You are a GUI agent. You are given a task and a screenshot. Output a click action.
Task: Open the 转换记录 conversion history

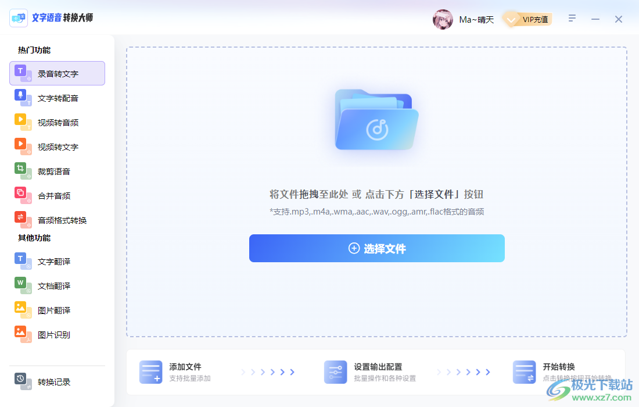pos(56,382)
